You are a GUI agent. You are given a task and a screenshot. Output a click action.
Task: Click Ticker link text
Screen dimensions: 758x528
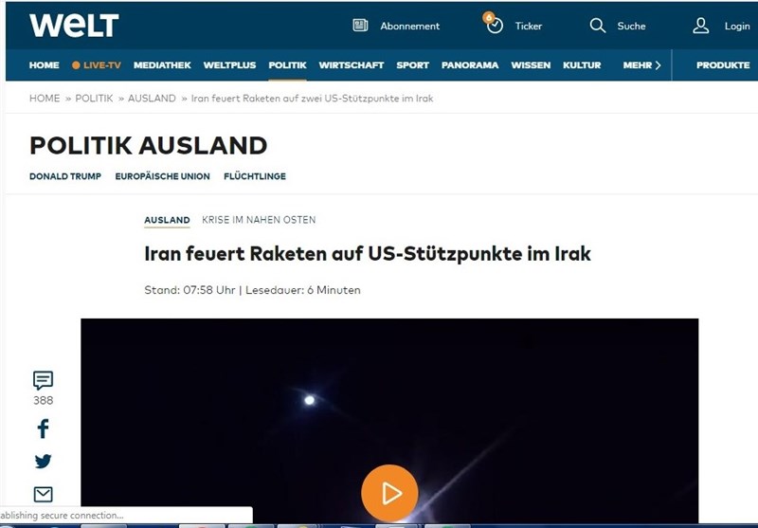529,27
